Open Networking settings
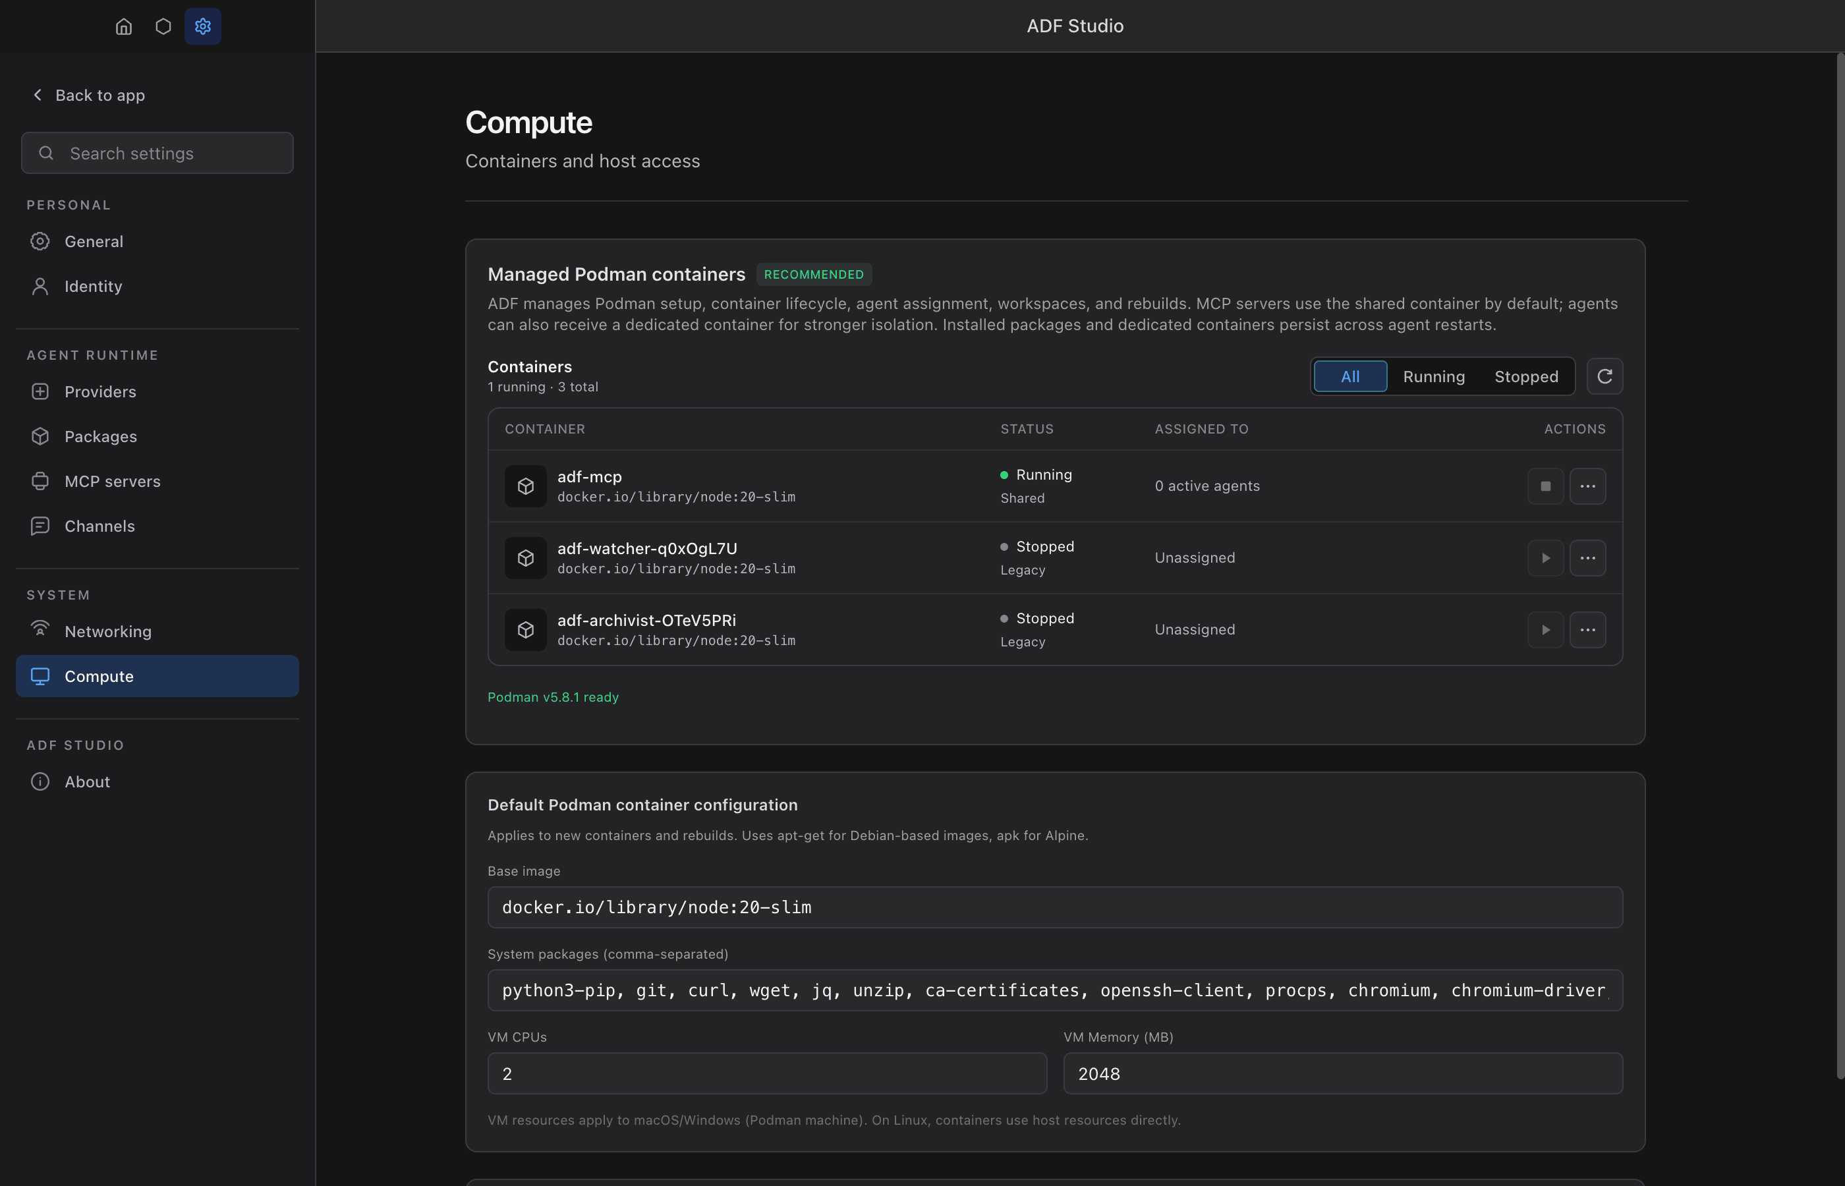Viewport: 1845px width, 1186px height. click(157, 631)
